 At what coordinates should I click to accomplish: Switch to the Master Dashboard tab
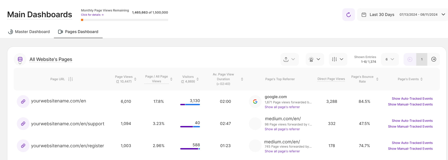(29, 32)
